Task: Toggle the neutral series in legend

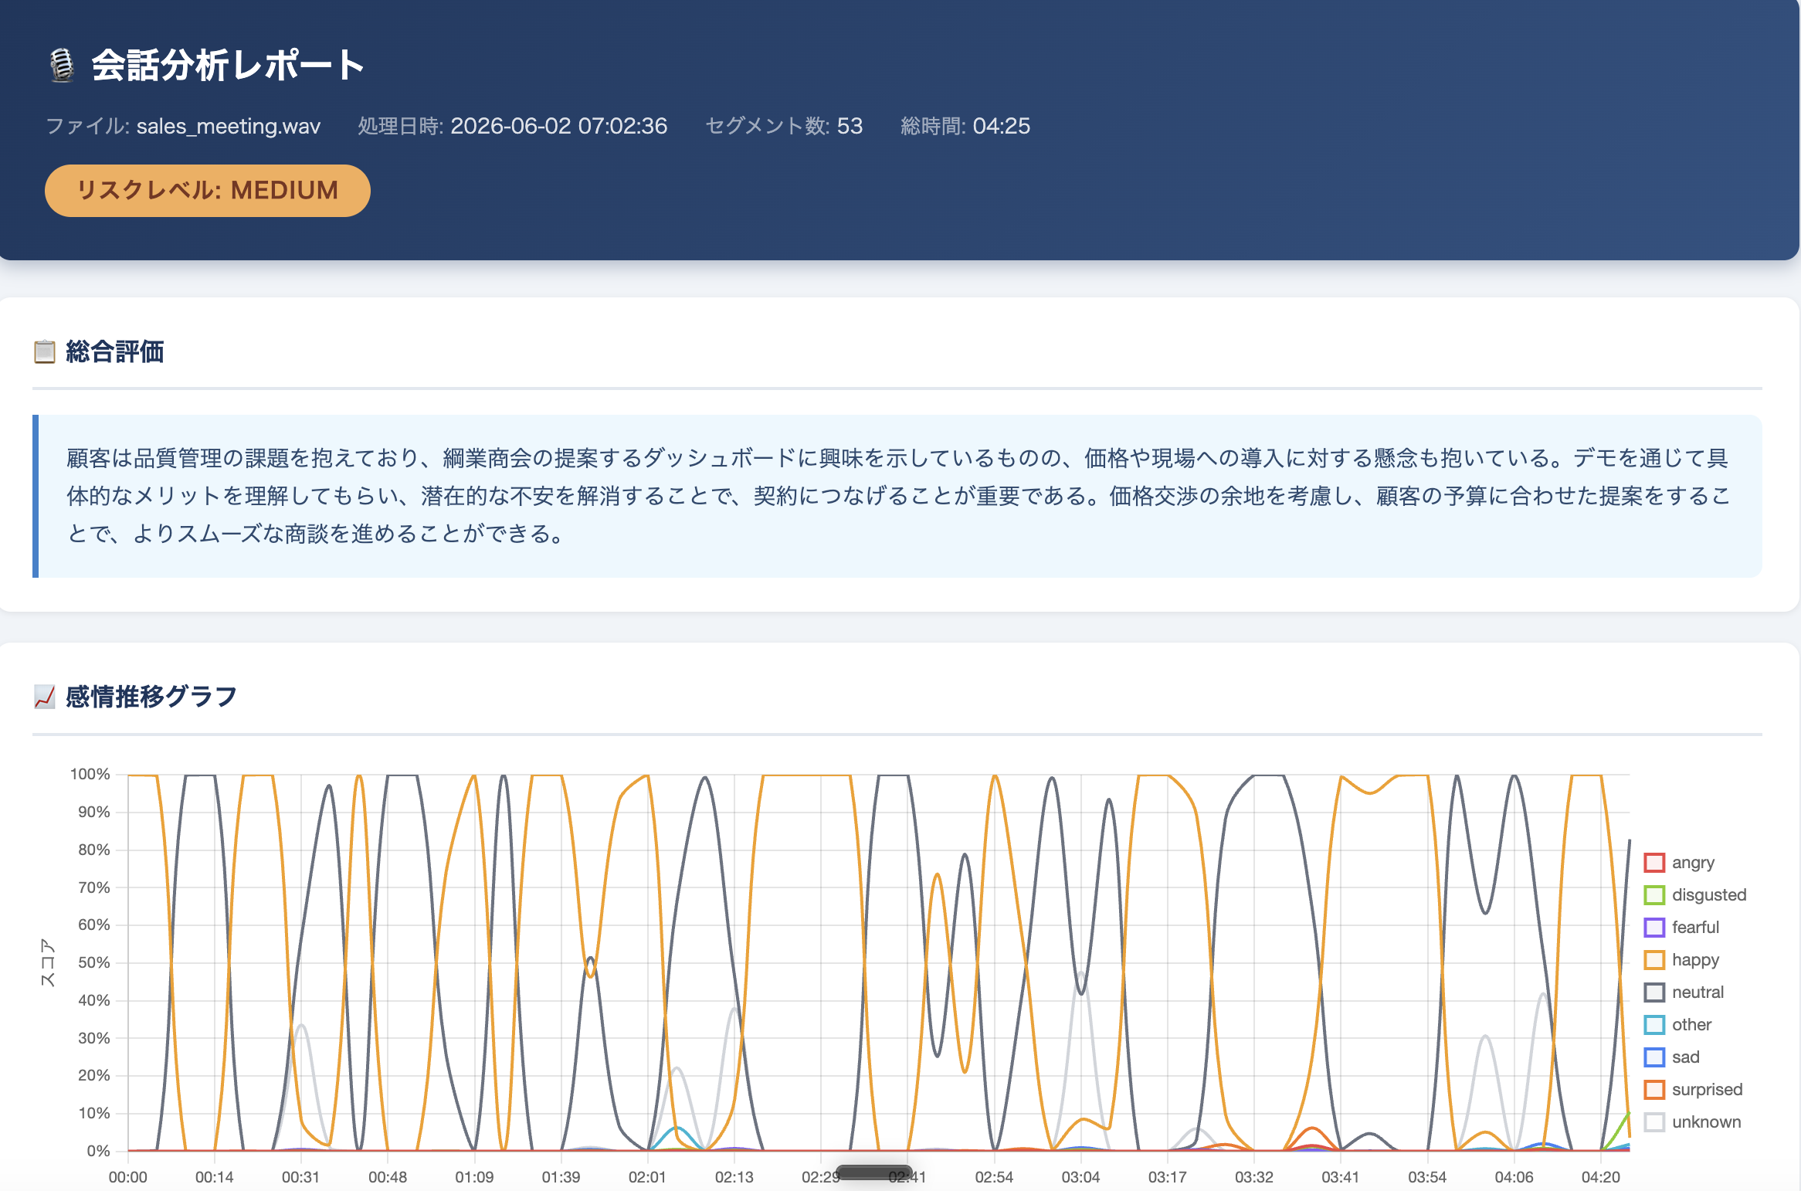Action: tap(1684, 992)
